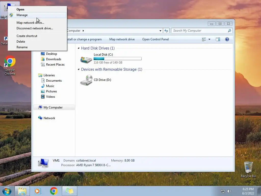Screen dimensions: 261x196
Task: Click the 8.00 GB memory value
Action: tap(129, 161)
